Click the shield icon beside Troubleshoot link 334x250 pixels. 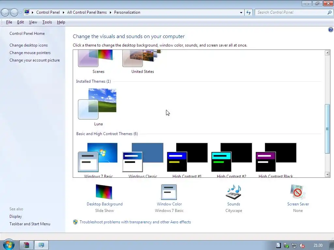(75, 222)
